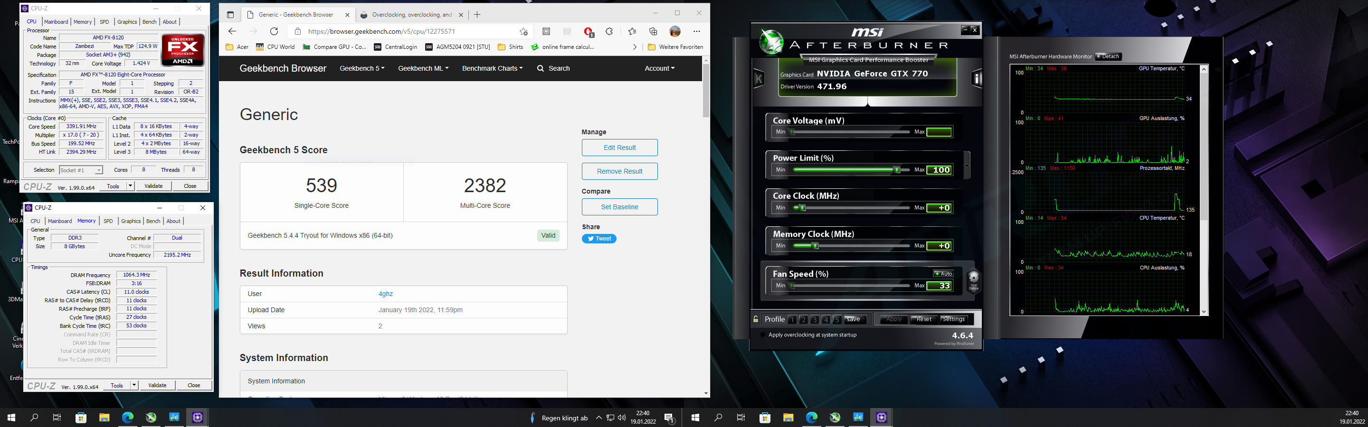The height and width of the screenshot is (427, 1368).
Task: Open the Bench tab in the bottom CPU-Z window
Action: [153, 221]
